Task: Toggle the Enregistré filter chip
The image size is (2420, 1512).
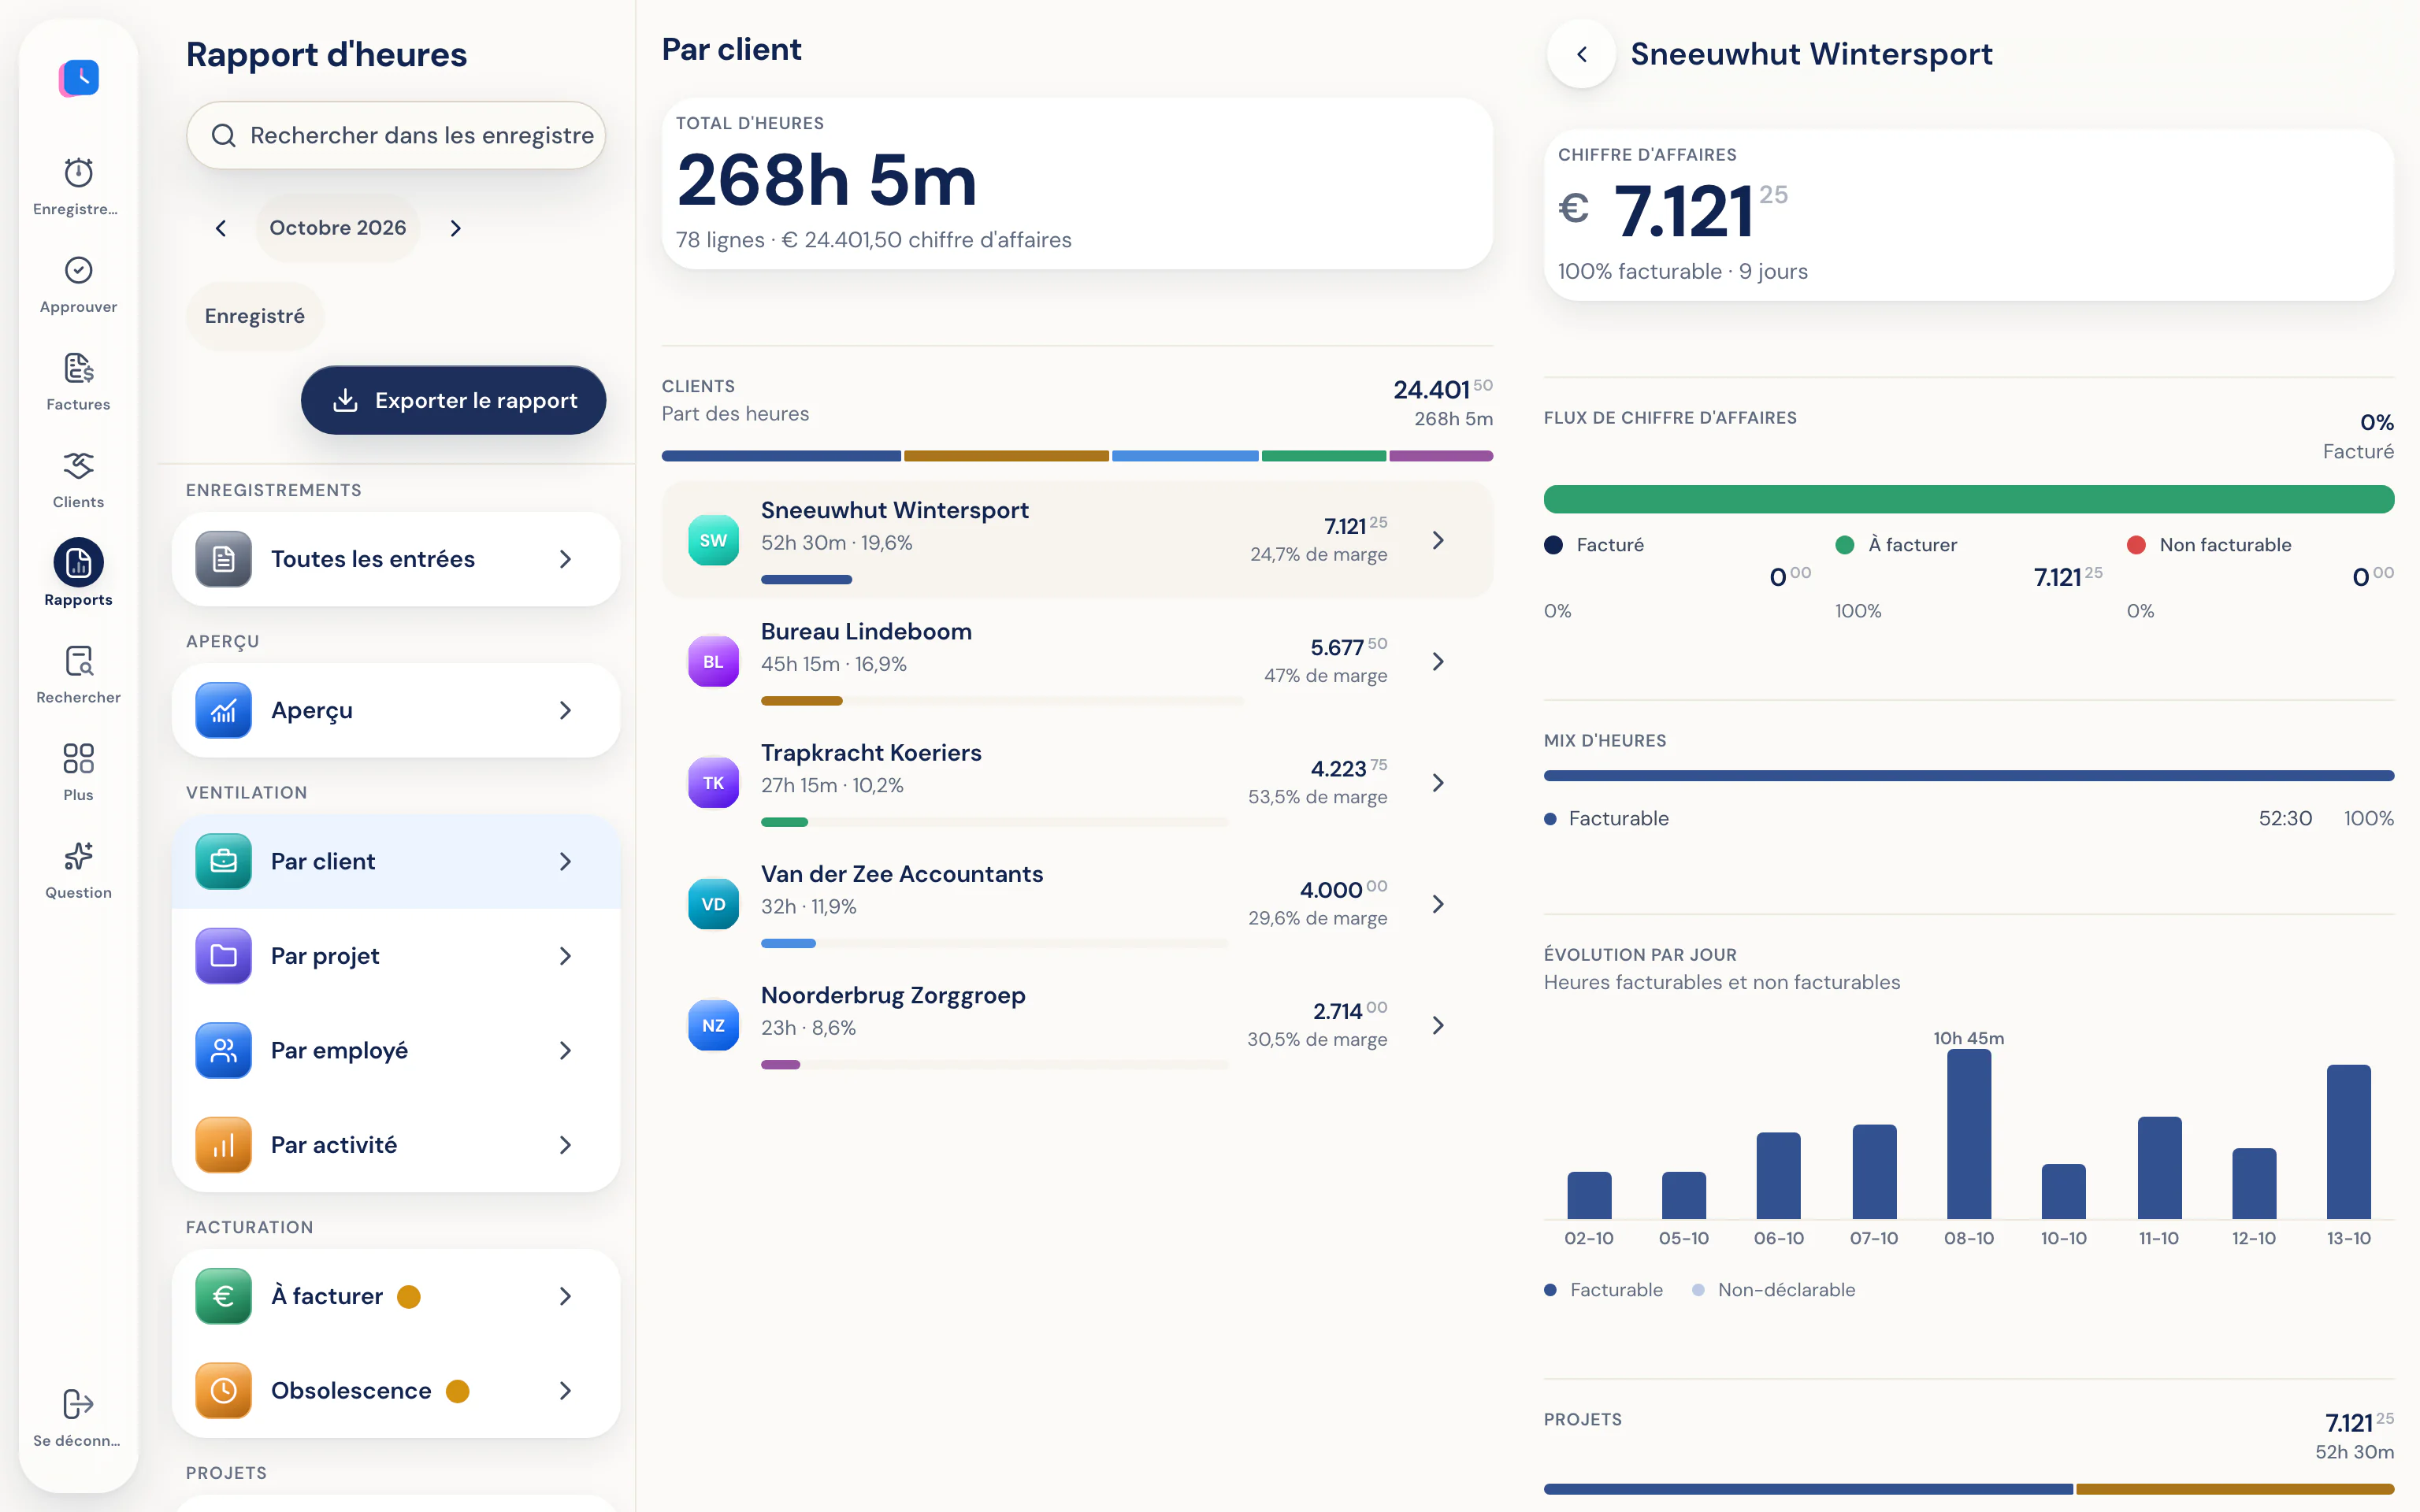Action: 255,316
